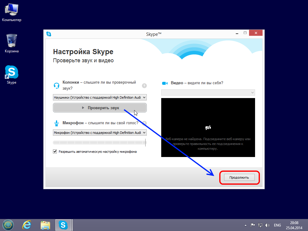The image size is (308, 231).
Task: Click the Проверить звук button
Action: point(100,108)
